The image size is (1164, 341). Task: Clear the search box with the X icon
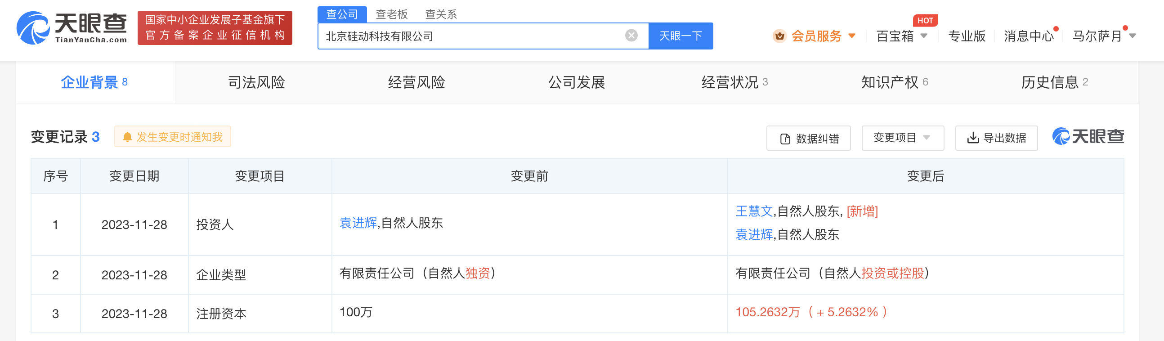[631, 35]
